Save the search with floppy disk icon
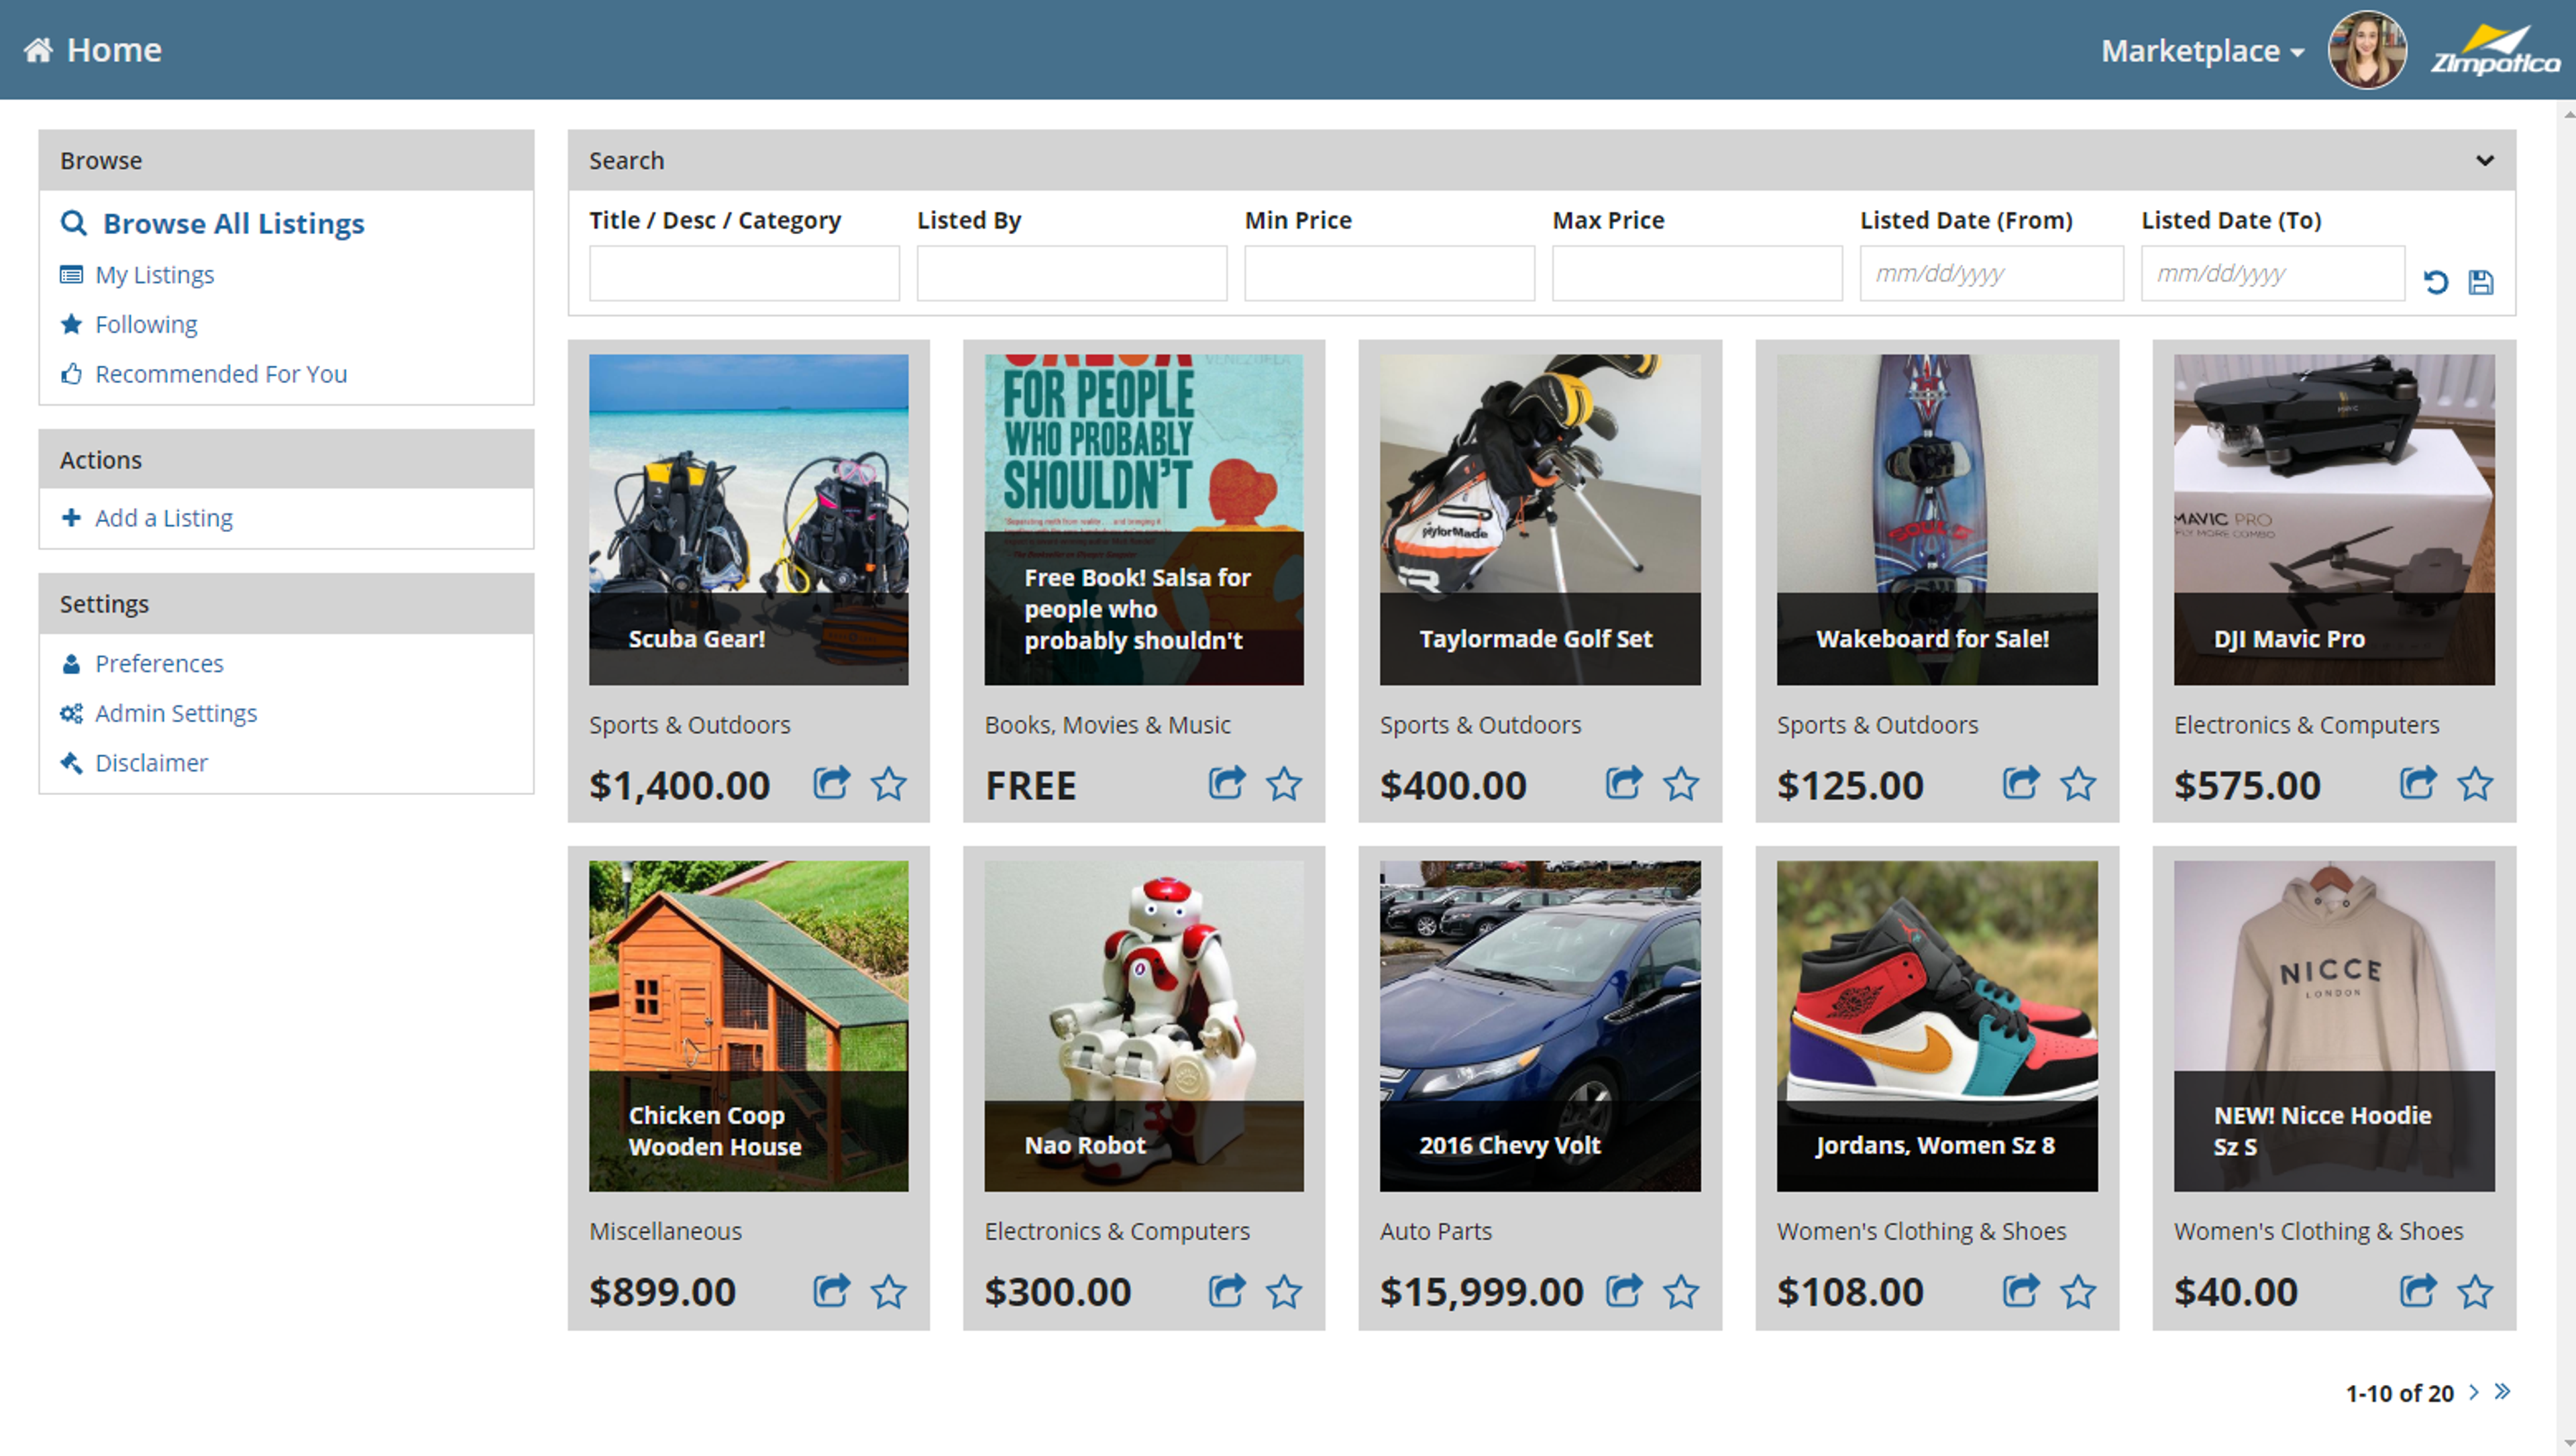This screenshot has height=1456, width=2576. point(2481,282)
